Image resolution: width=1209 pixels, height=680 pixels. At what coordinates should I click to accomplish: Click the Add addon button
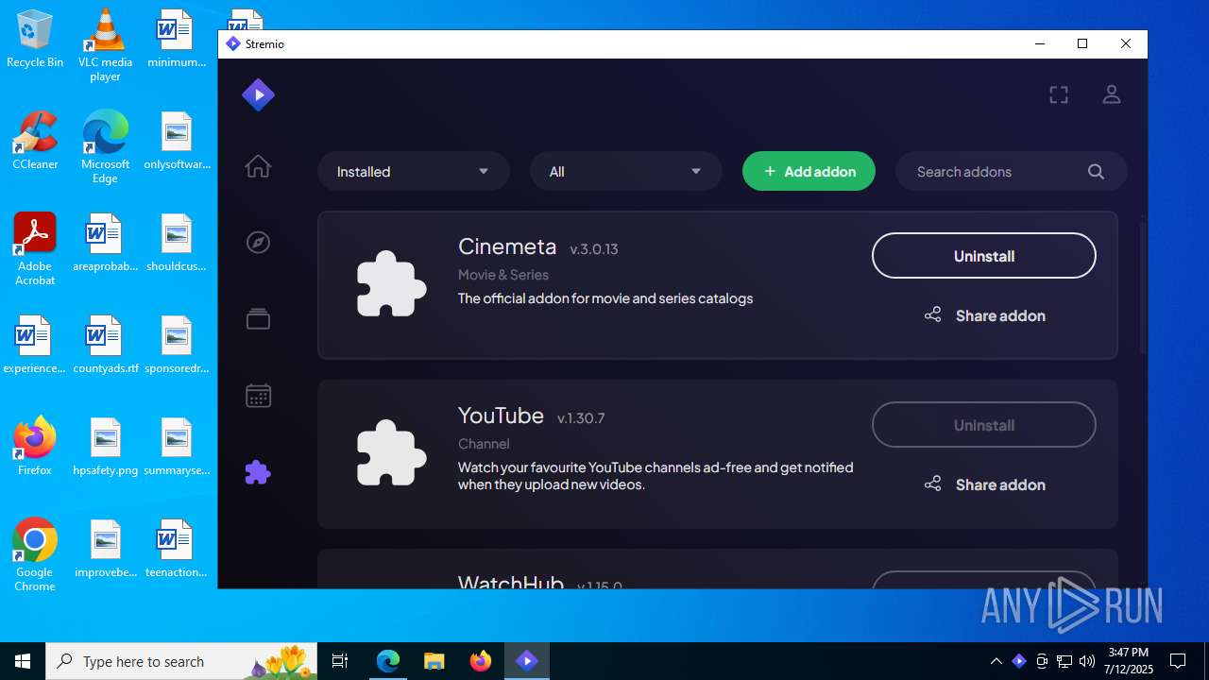[x=809, y=172]
